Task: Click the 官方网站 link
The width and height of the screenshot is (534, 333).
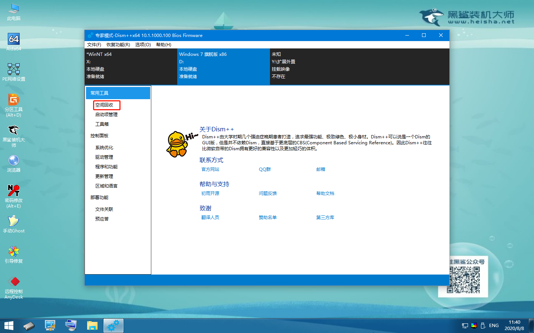Action: (x=210, y=169)
